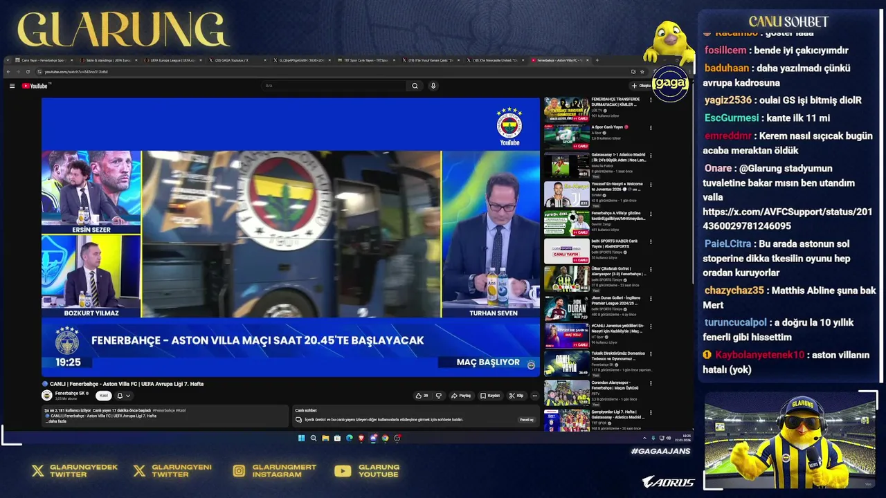Open taskbar search icon
Viewport: 886px width, 498px height.
pos(313,438)
